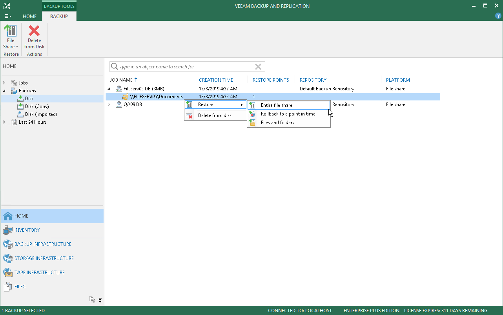Screen dimensions: 503x315
Task: Clear search with the X icon
Action: tap(258, 67)
